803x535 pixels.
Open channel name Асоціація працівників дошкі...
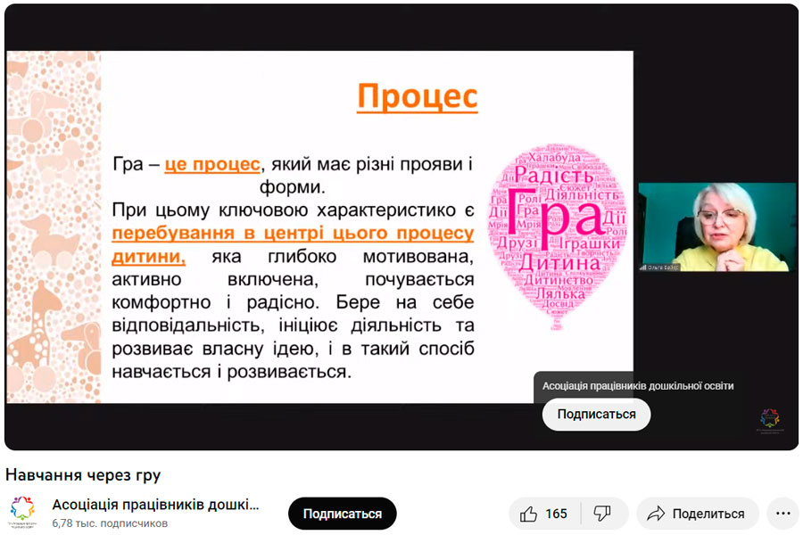(155, 505)
